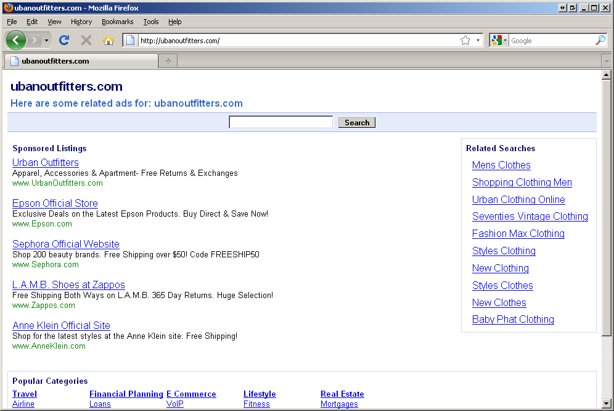Click the www.UrbanOutfitters.com green URL text
The image size is (614, 411).
coord(57,183)
